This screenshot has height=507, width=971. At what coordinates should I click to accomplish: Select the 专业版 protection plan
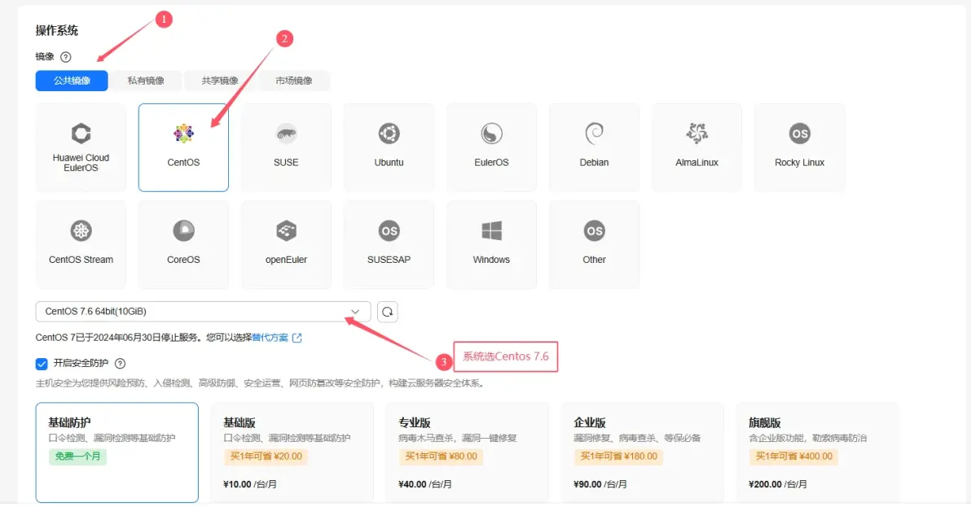[467, 452]
